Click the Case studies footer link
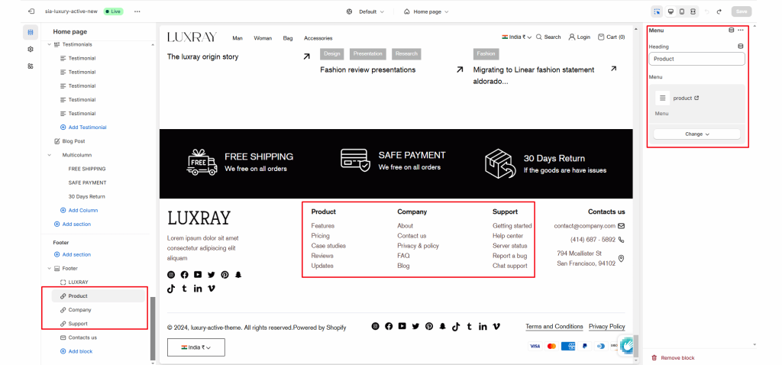This screenshot has height=365, width=782. click(x=328, y=246)
